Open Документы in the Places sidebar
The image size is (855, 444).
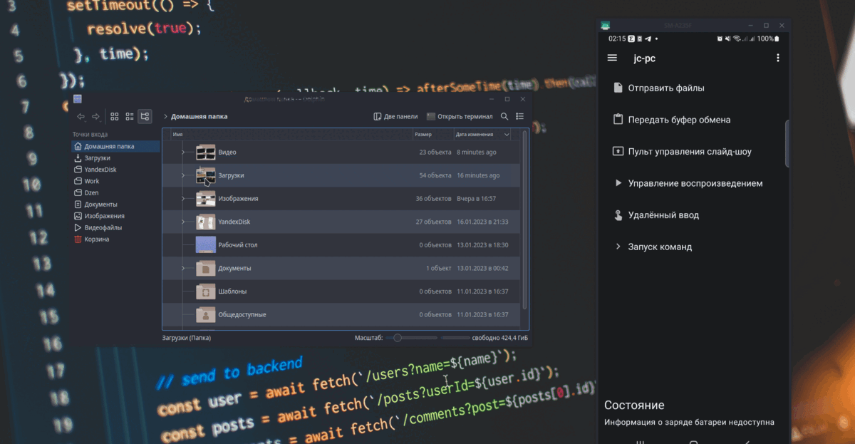pyautogui.click(x=114, y=205)
